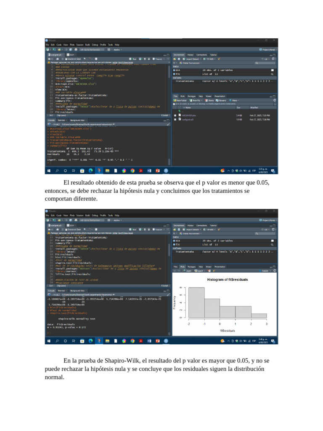The width and height of the screenshot is (323, 431).
Task: Open Import Dataset dropdown in the upper Environment pane
Action: 192,59
